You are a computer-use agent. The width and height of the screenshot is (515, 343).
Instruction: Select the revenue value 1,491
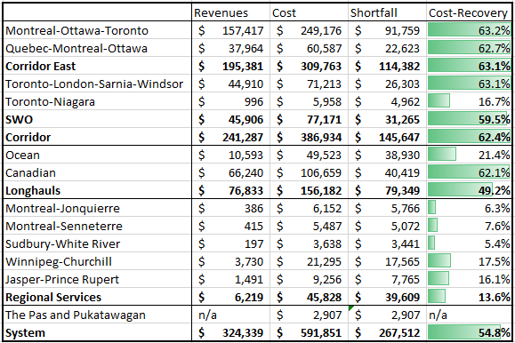pos(249,279)
